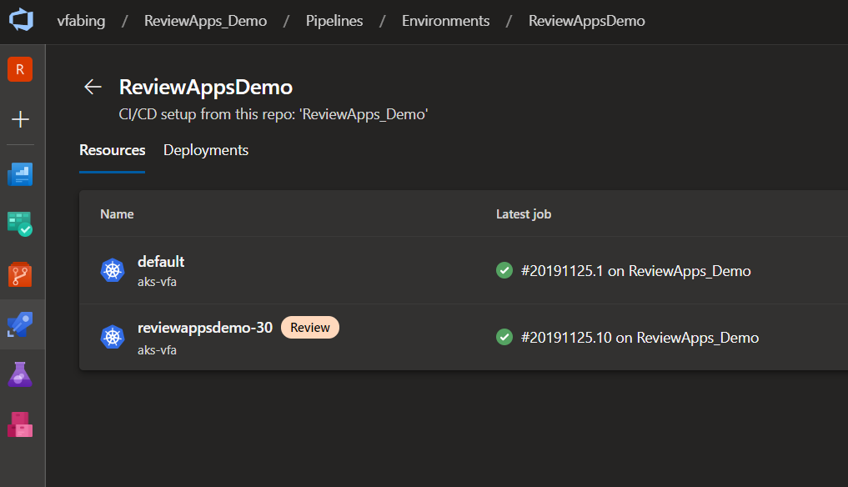Image resolution: width=848 pixels, height=487 pixels.
Task: Switch to the Deployments tab
Action: (x=206, y=150)
